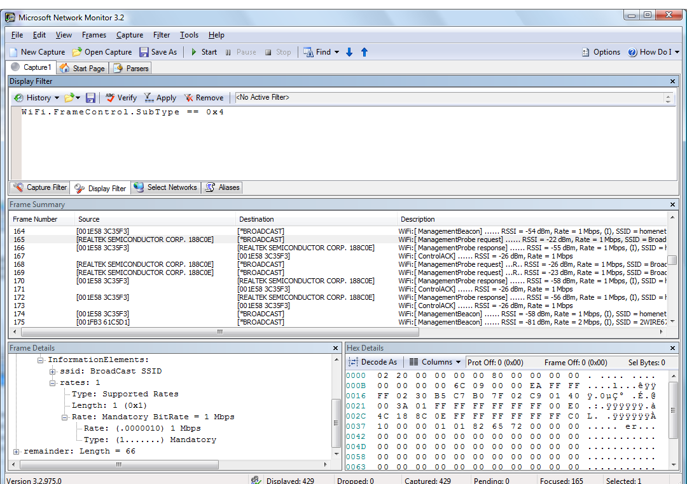This screenshot has width=687, height=484.
Task: Start the capture with the play icon
Action: pos(193,52)
